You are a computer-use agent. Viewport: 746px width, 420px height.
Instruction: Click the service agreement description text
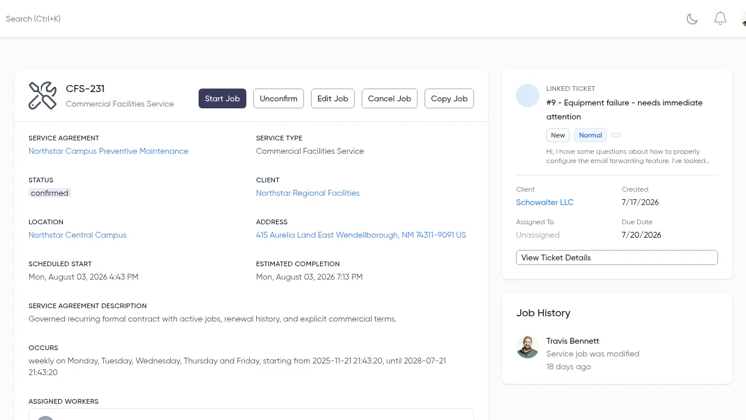(213, 319)
